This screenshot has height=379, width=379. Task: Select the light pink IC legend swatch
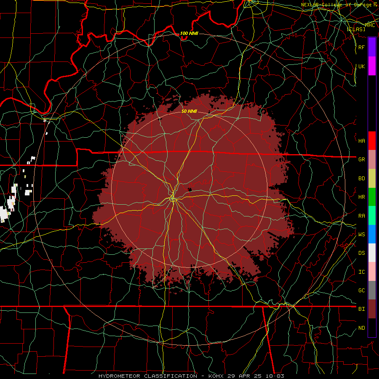[x=372, y=272]
